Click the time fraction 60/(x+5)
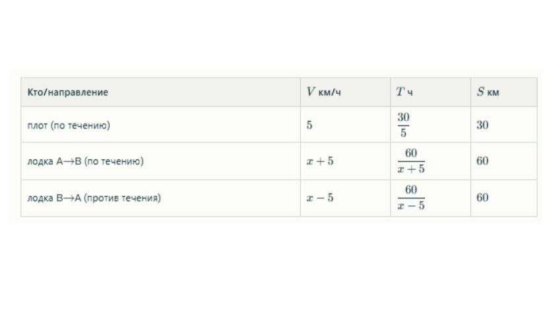The height and width of the screenshot is (309, 549). coord(411,161)
